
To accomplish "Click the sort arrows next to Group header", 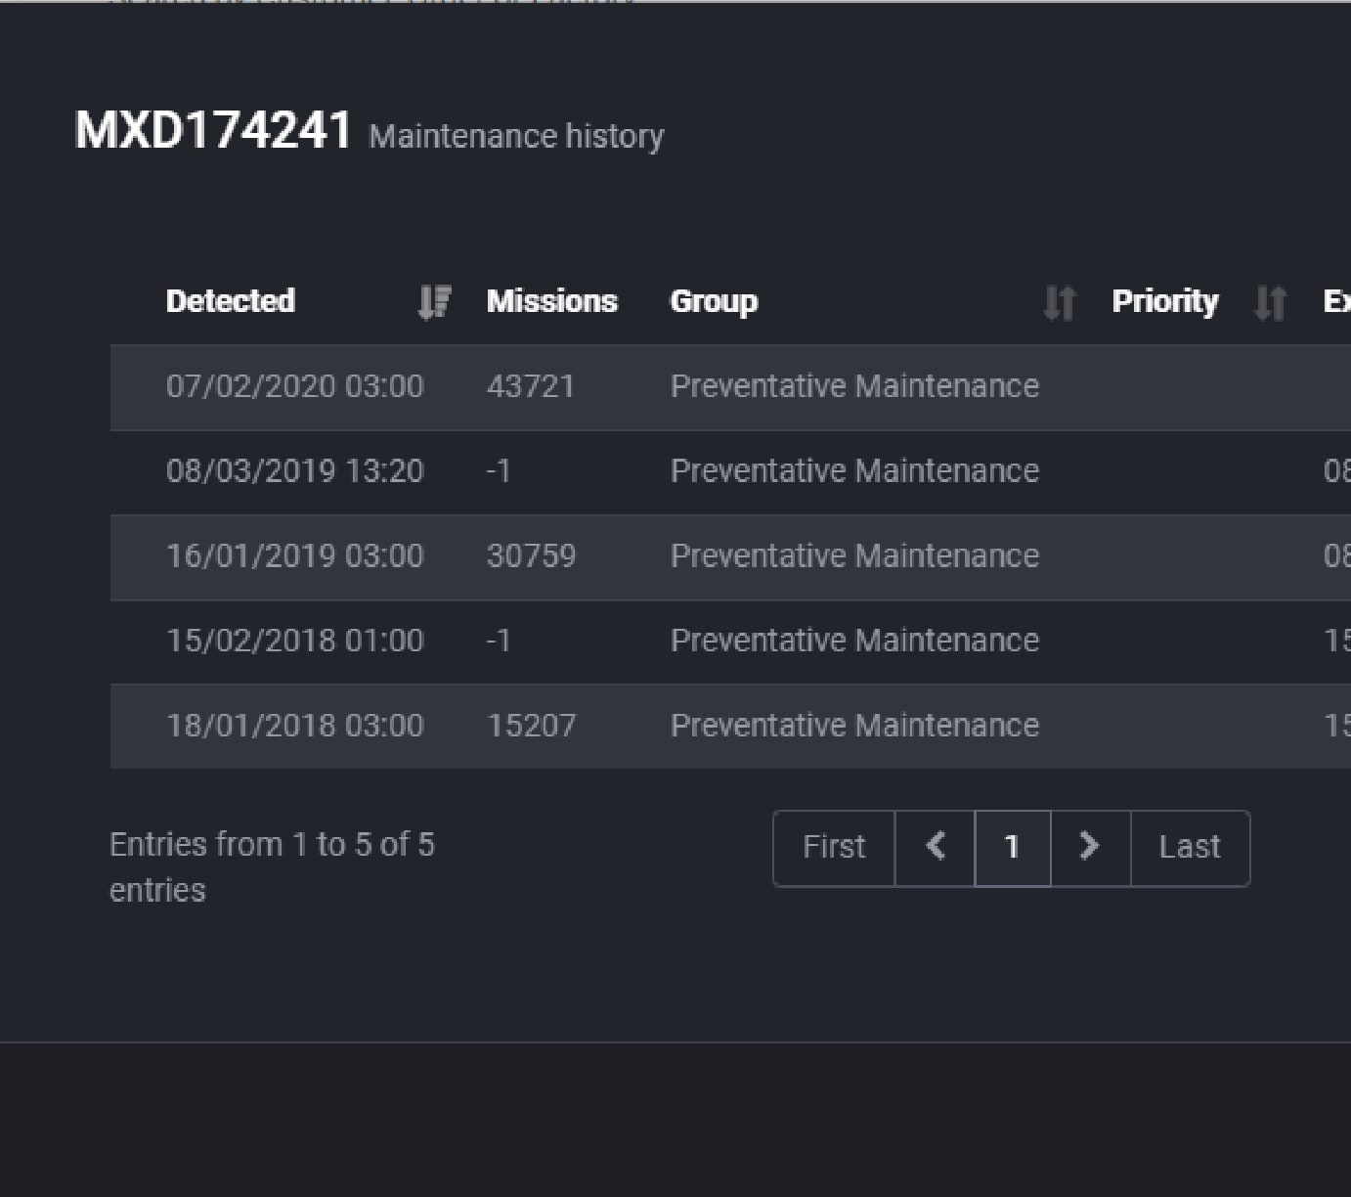I will (x=1060, y=302).
